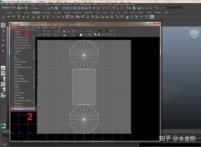The height and width of the screenshot is (147, 201).
Task: Activate the Select tool arrow in toolbox
Action: 3,25
